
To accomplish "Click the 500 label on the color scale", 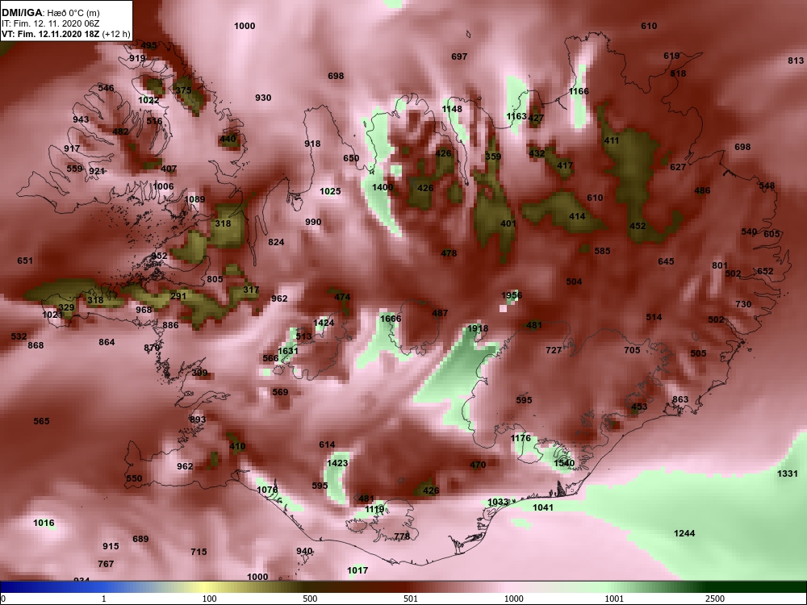I will pyautogui.click(x=310, y=599).
